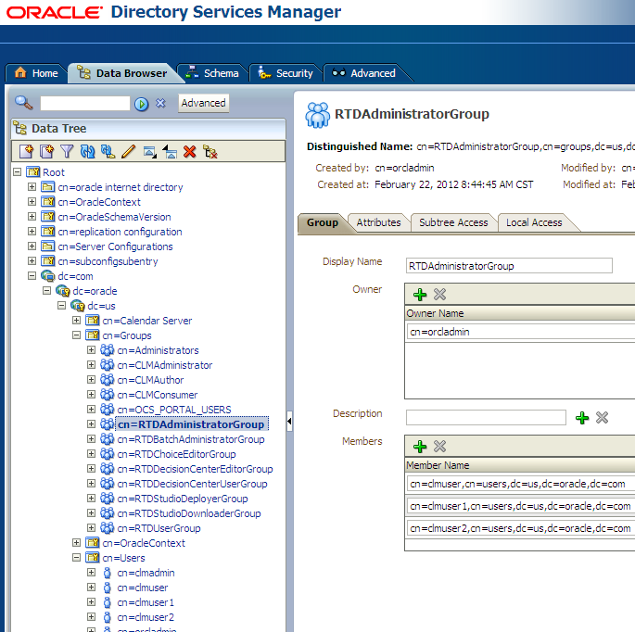This screenshot has height=632, width=635.
Task: Click the drill-down icon in tree toolbar
Action: pyautogui.click(x=150, y=152)
